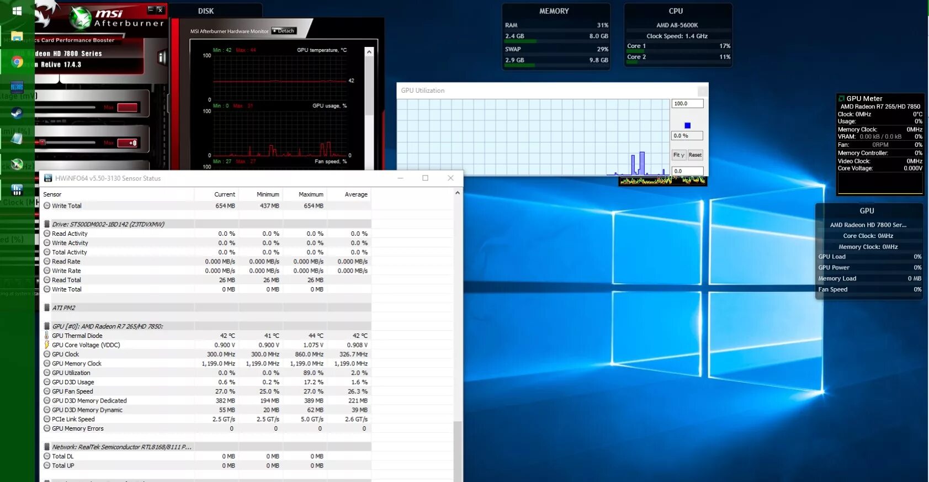Click the Network RealTek section icon

(x=47, y=447)
